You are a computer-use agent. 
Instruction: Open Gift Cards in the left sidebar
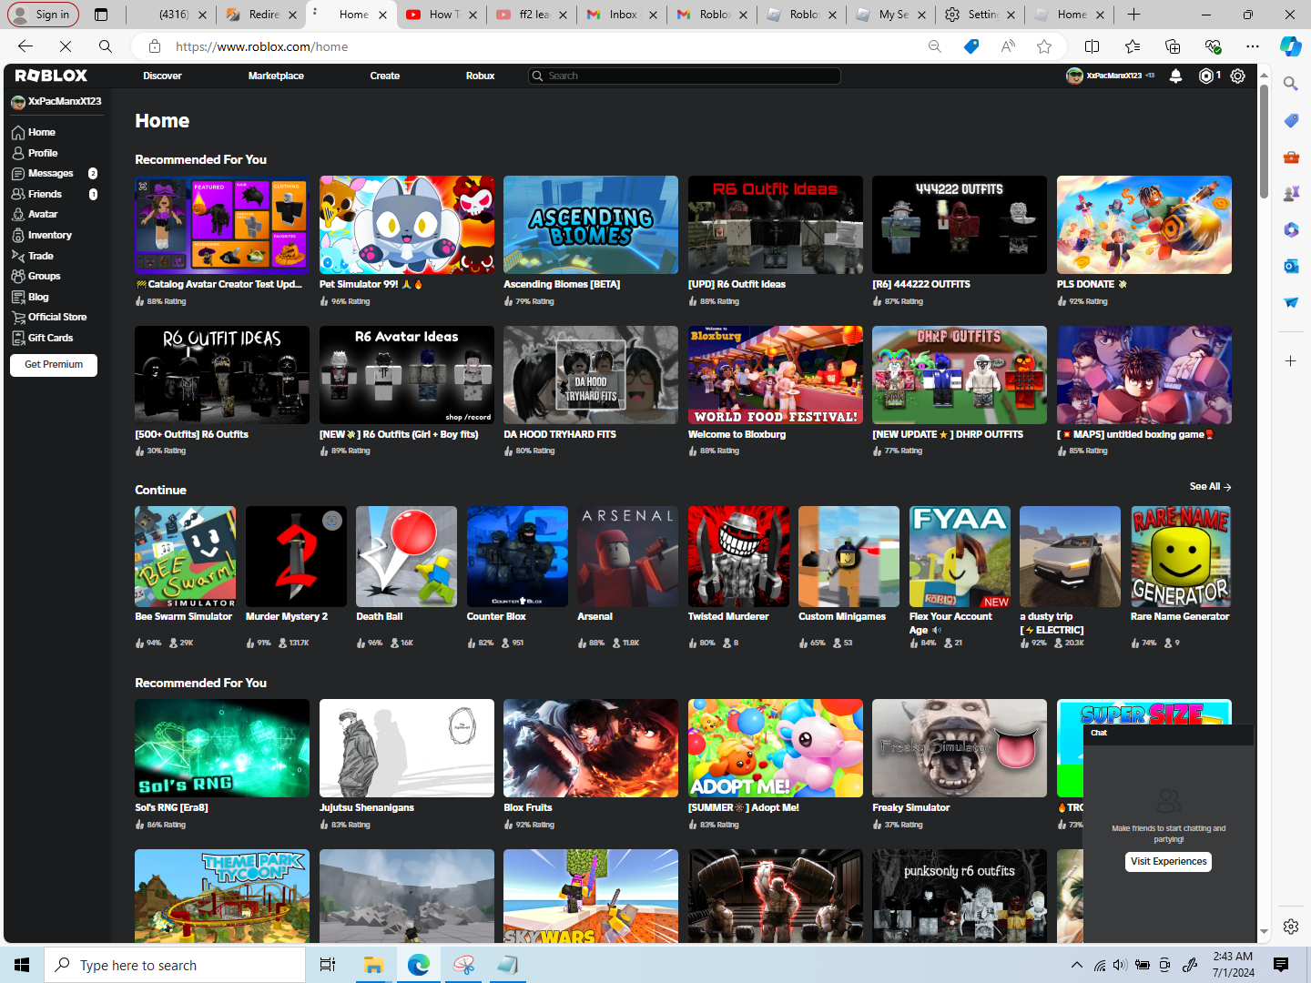coord(43,338)
